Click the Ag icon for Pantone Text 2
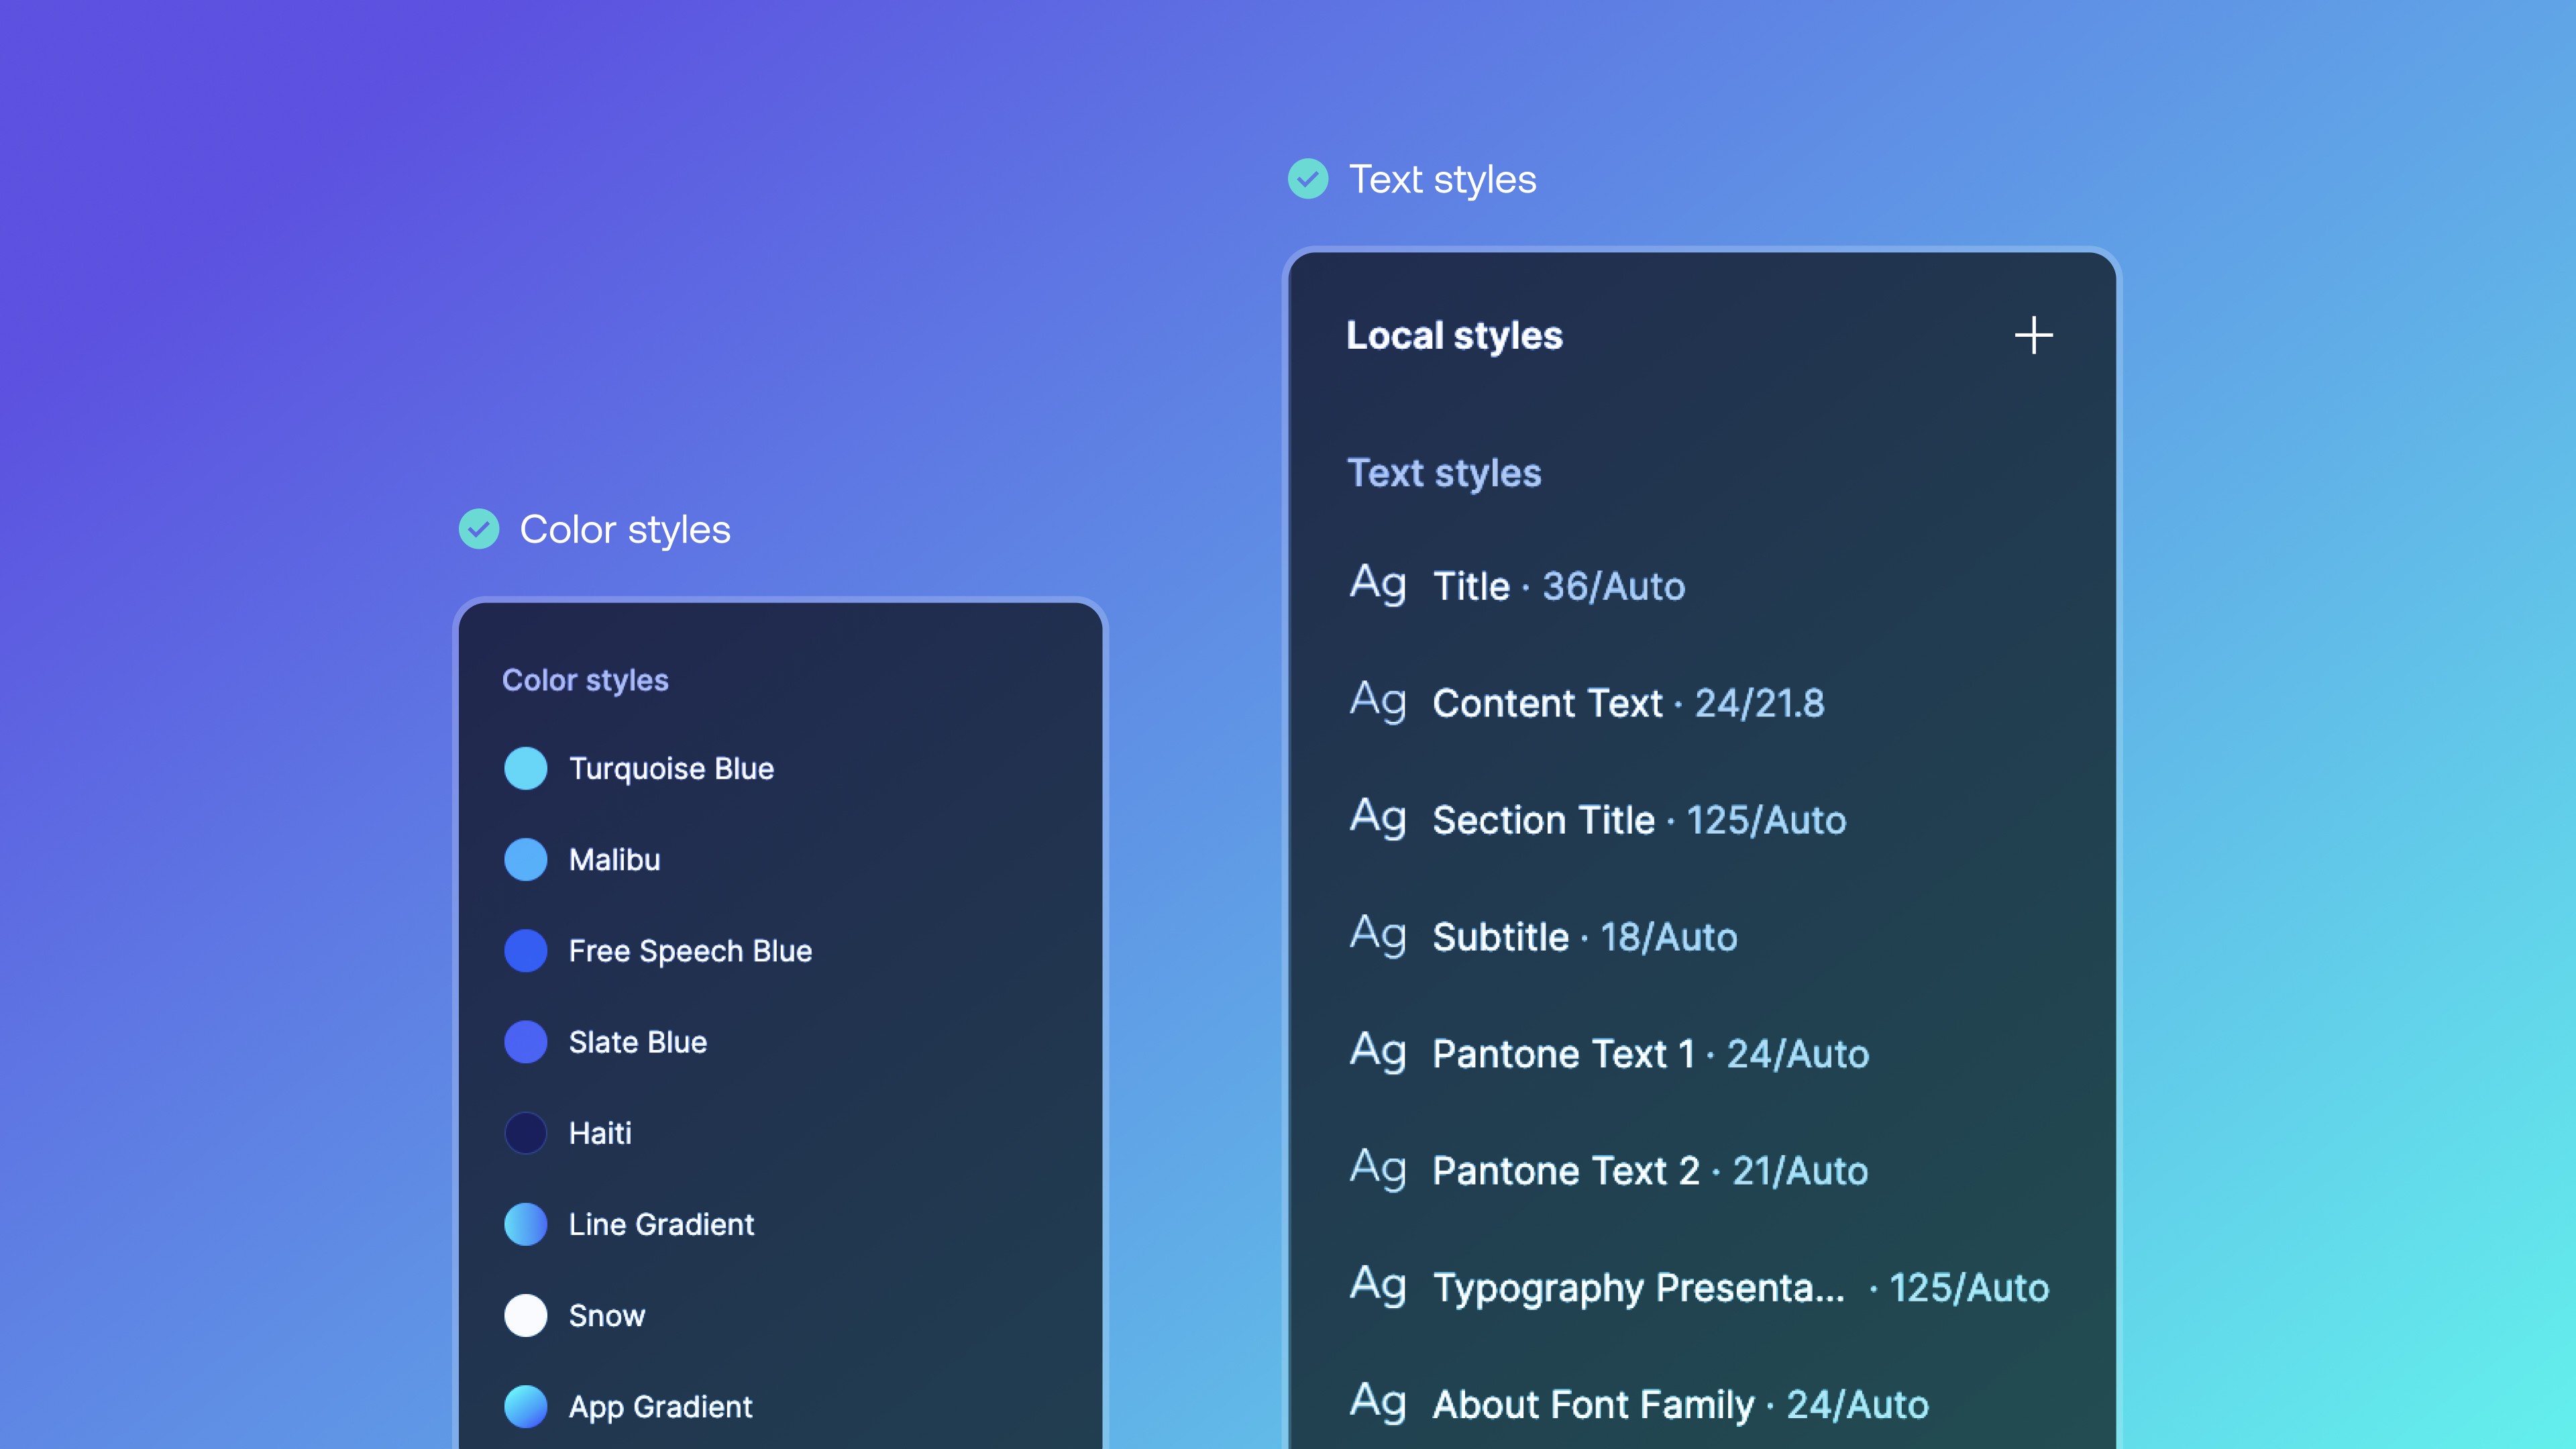 coord(1377,1169)
